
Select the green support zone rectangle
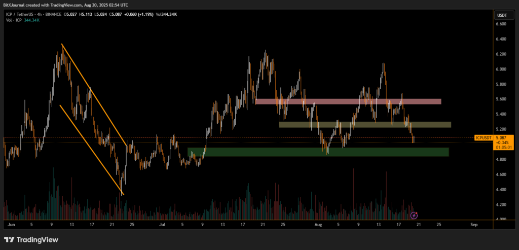[x=318, y=152]
